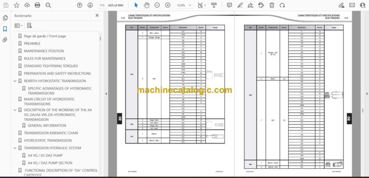
Task: Collapse TRANSMISSION HYDRAULIC SYSTEM bookmark group
Action: coord(15,148)
